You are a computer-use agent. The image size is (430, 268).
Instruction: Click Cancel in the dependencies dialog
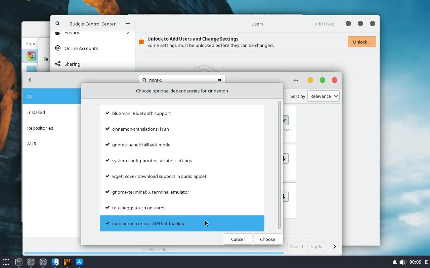pos(238,239)
